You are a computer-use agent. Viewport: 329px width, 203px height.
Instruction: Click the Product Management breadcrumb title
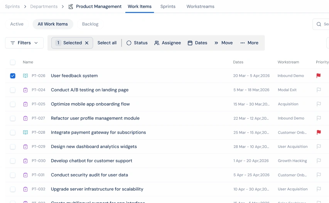point(99,7)
